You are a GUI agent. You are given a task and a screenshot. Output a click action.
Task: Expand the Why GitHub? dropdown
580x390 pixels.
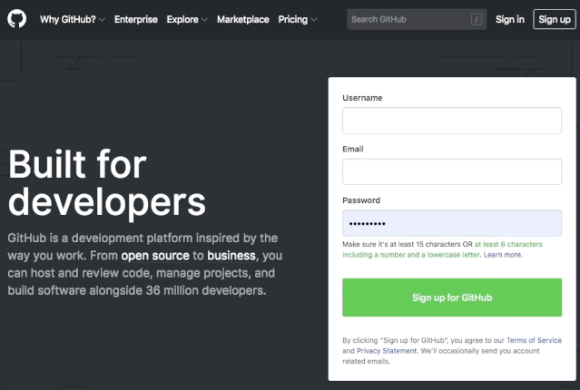click(73, 19)
